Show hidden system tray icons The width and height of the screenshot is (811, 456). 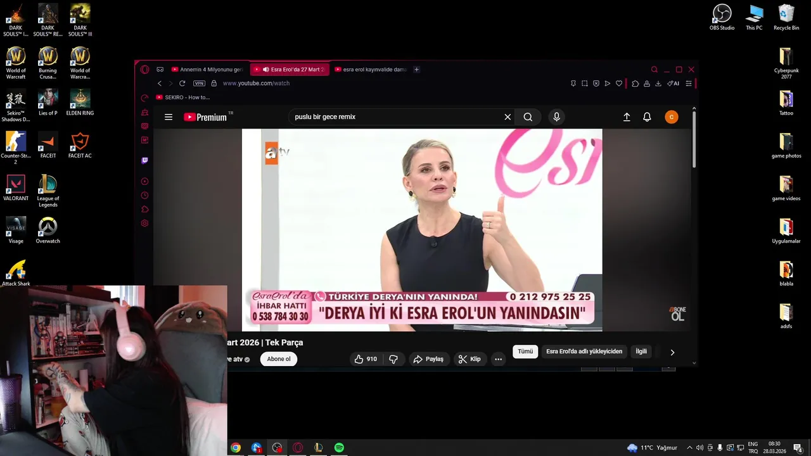pos(690,448)
